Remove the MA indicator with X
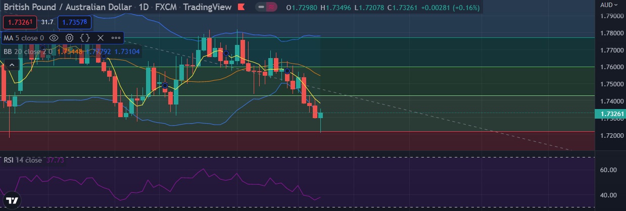Screen dimensions: 626x211 100,38
